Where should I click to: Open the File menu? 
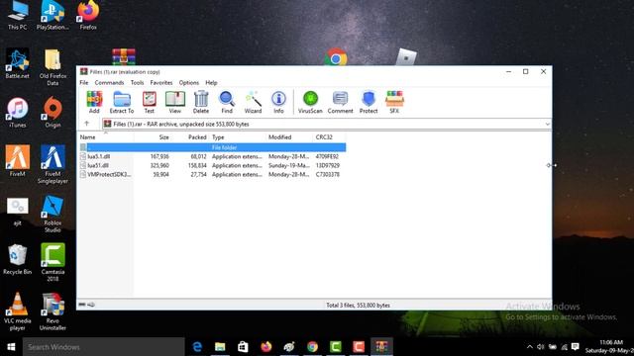tap(83, 82)
